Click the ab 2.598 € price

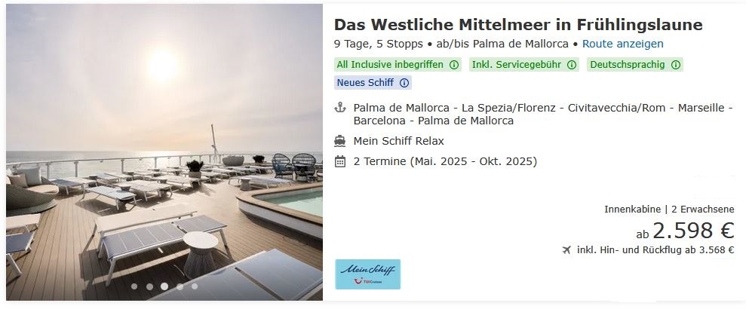point(685,231)
